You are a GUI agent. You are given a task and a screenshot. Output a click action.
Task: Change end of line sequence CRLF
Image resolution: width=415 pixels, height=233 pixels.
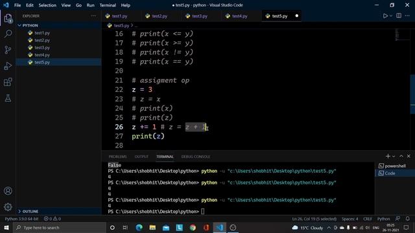click(x=368, y=219)
